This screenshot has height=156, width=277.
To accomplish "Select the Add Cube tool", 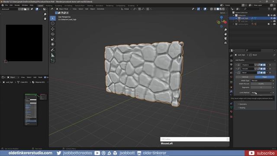I will point(53,61).
